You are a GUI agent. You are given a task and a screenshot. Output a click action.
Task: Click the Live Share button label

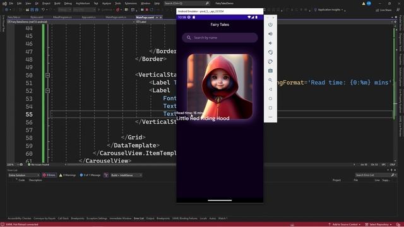pos(386,10)
